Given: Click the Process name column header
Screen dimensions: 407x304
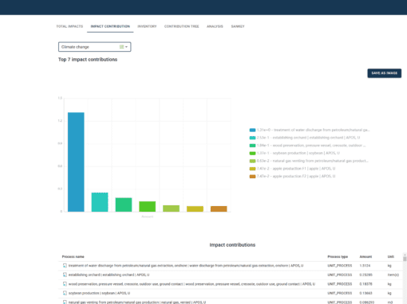Looking at the screenshot, I should pyautogui.click(x=73, y=257).
